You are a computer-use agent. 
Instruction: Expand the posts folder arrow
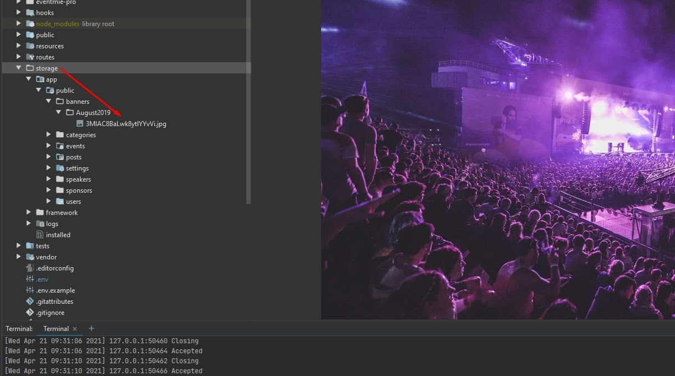(49, 157)
